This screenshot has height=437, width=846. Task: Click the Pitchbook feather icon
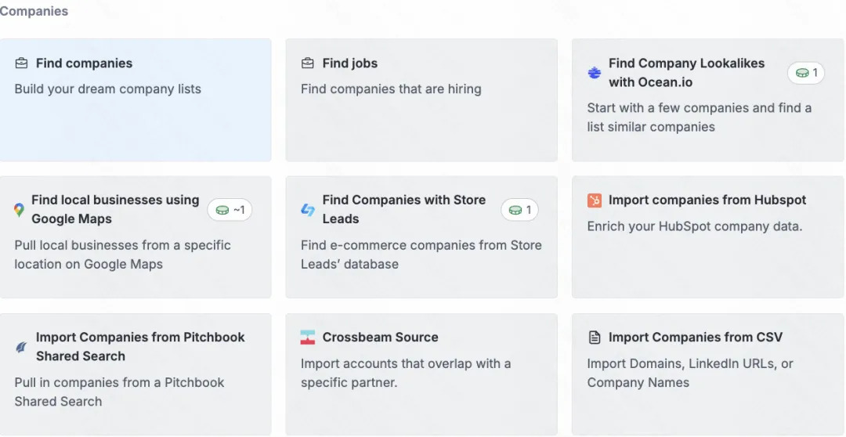[x=21, y=347]
